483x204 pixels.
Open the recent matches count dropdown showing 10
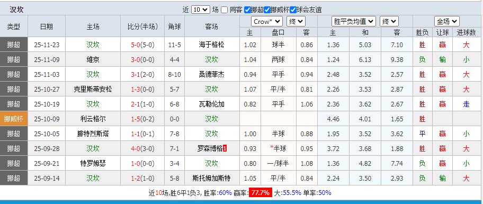[201, 10]
